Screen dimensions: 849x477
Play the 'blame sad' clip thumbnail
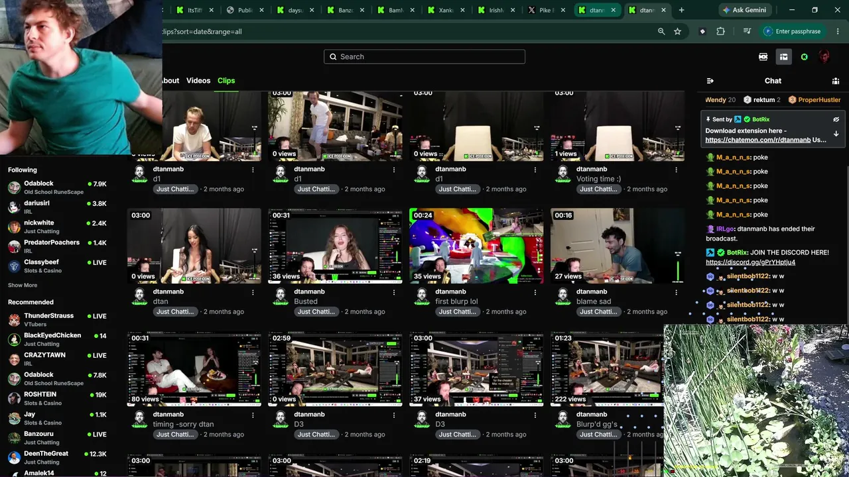pyautogui.click(x=618, y=246)
